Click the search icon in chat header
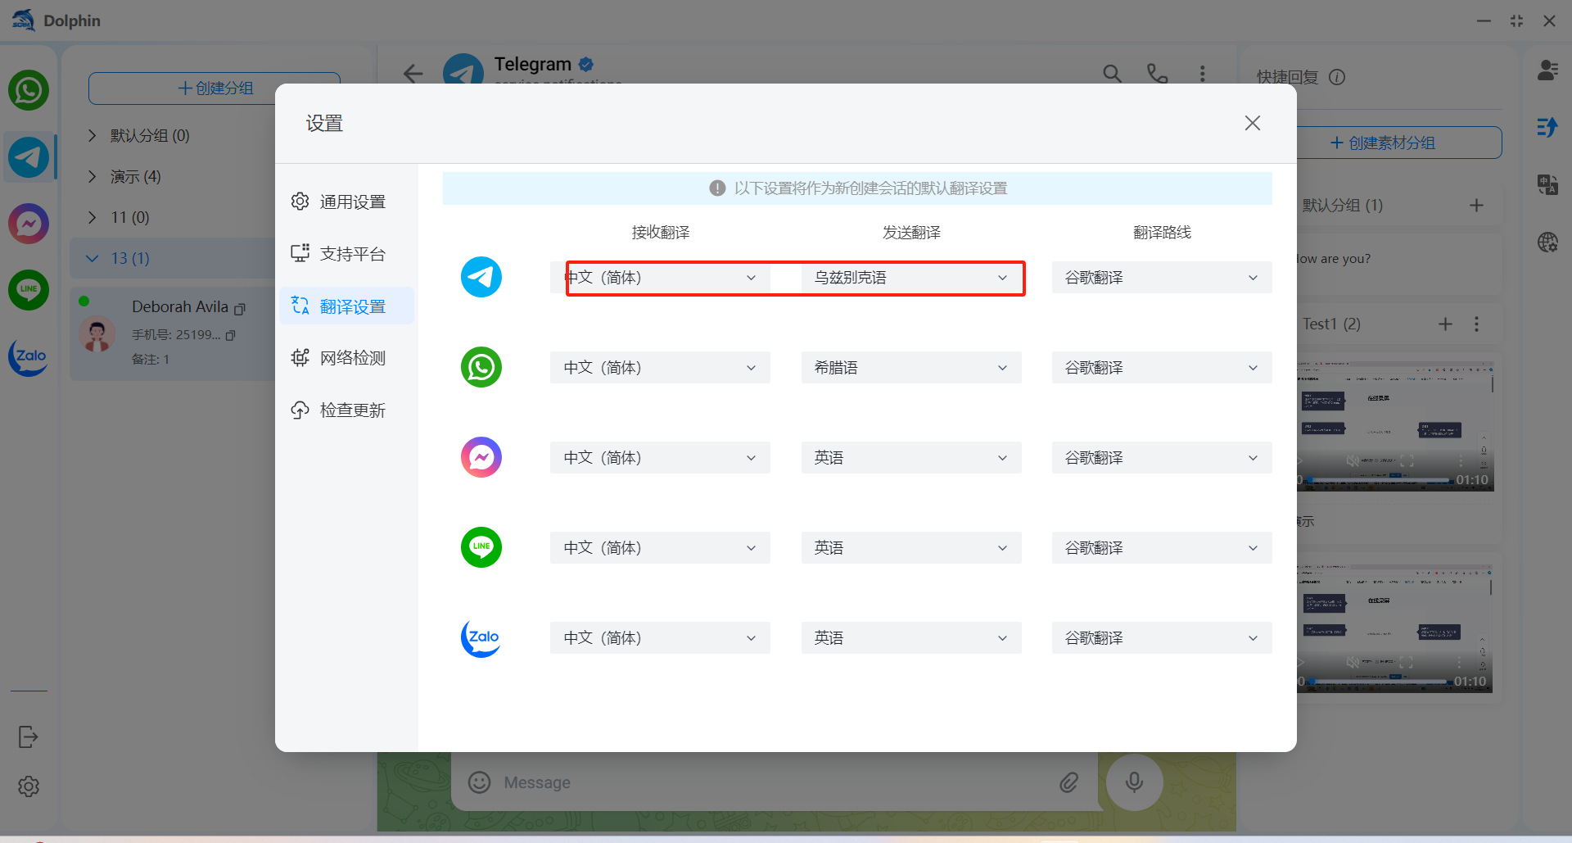Screen dimensions: 1572x843 1112,74
